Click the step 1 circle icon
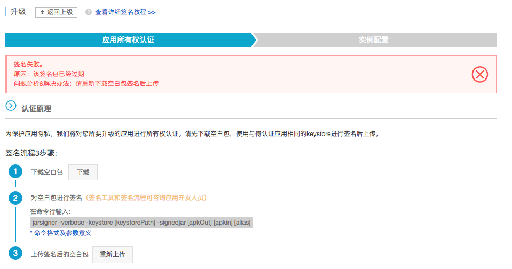The image size is (512, 269). click(x=15, y=172)
